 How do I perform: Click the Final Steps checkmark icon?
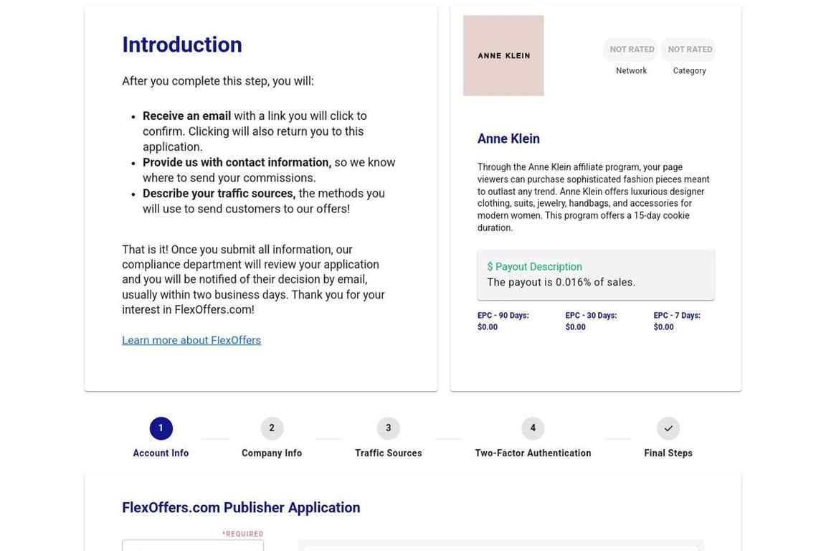coord(668,428)
